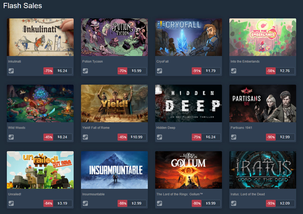
Task: Click the Yield! Fall of Rome title
Action: point(96,128)
